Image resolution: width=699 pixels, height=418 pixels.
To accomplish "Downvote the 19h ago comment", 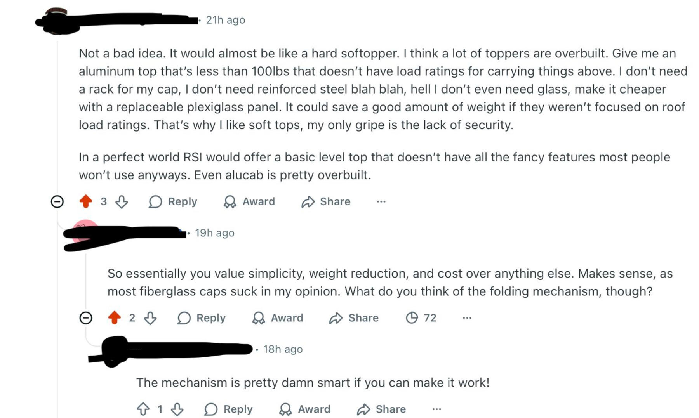I will tap(150, 318).
